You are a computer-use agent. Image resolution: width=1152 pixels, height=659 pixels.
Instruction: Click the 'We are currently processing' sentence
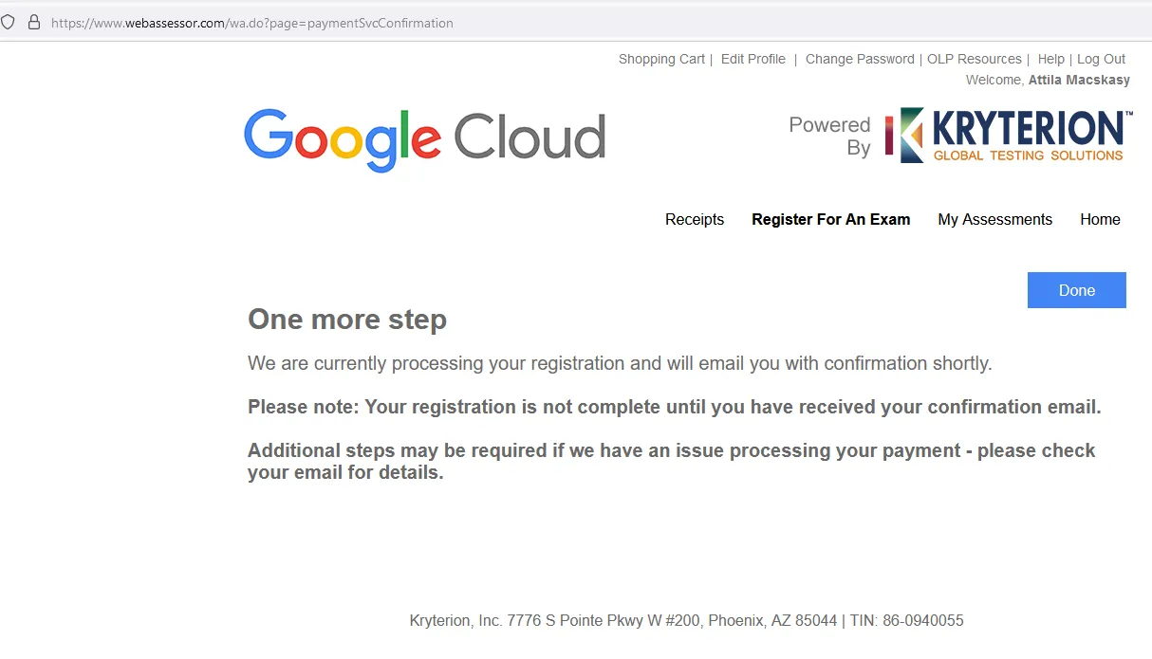[620, 363]
